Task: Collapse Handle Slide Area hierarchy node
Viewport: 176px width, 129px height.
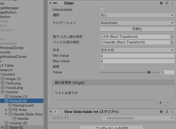Action: tap(6, 114)
